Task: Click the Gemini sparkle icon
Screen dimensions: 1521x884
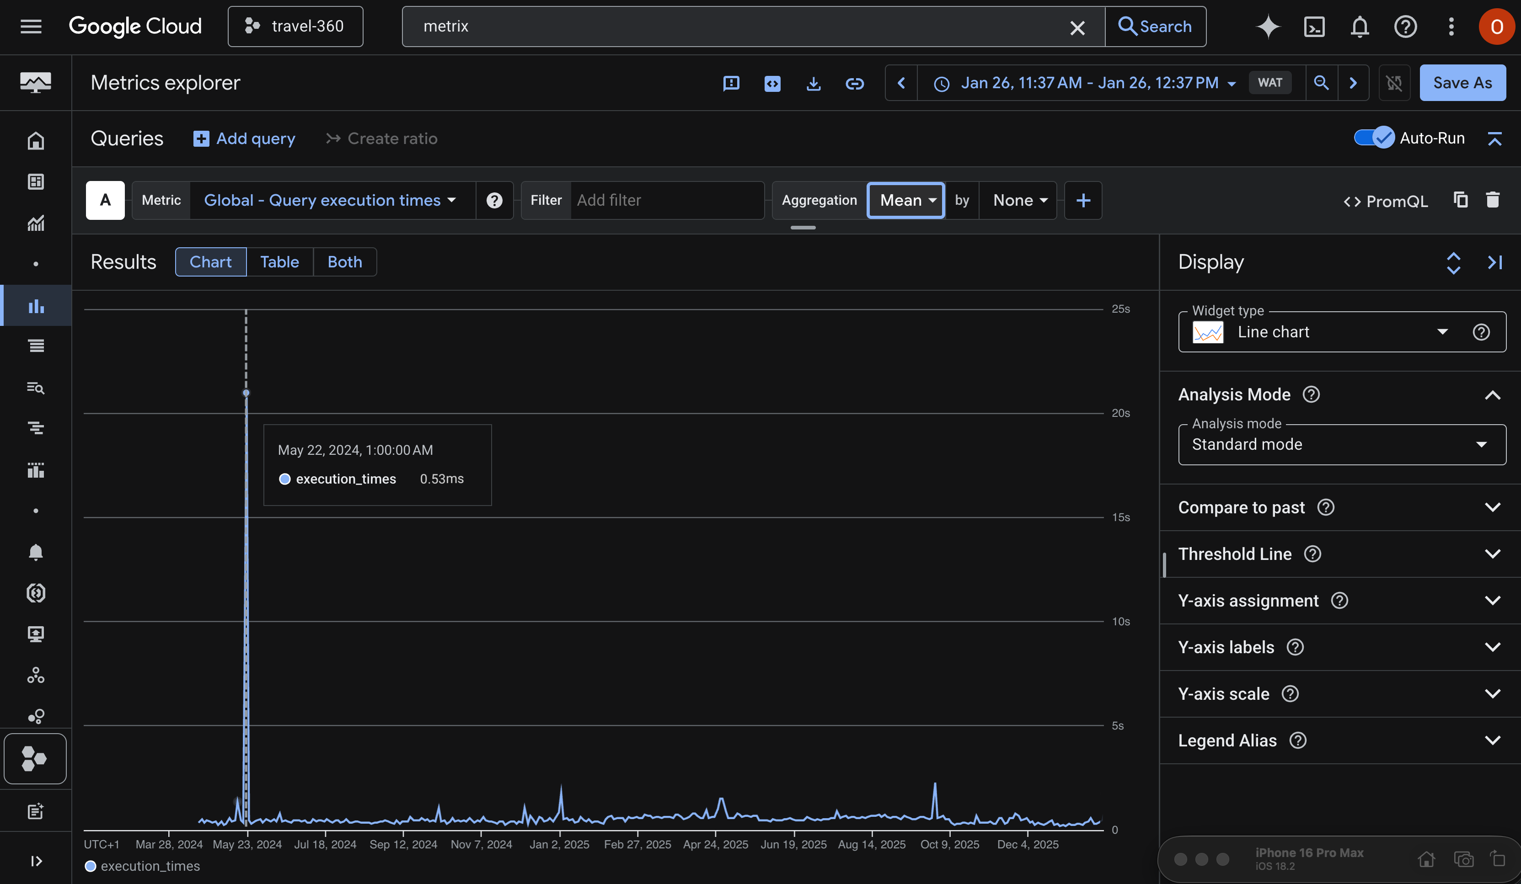Action: click(x=1268, y=27)
